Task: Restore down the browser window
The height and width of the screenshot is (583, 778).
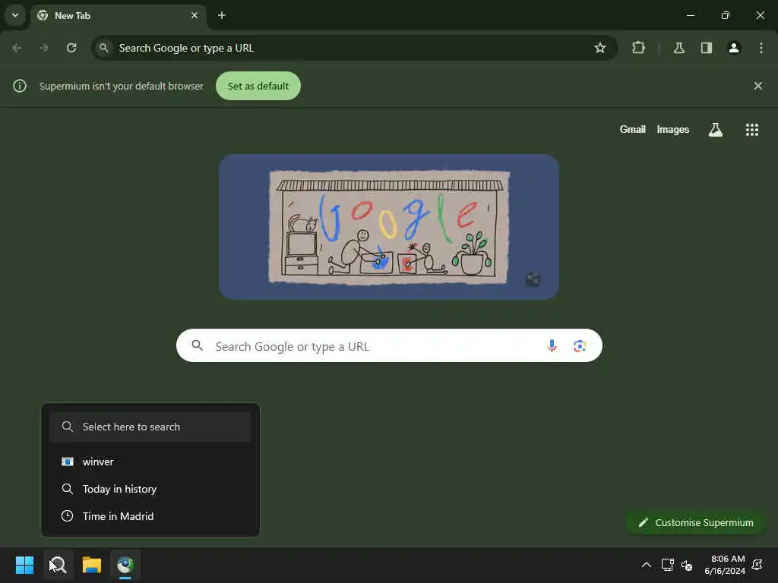Action: 726,15
